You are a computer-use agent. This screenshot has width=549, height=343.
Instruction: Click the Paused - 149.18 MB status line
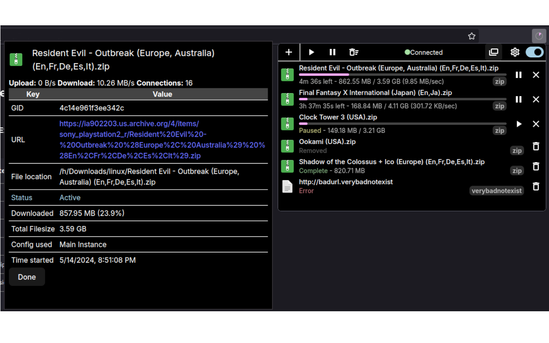coord(342,130)
